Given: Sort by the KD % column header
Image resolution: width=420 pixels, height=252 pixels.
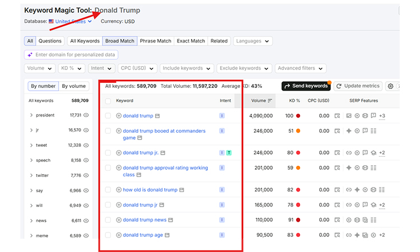Looking at the screenshot, I should click(x=295, y=101).
